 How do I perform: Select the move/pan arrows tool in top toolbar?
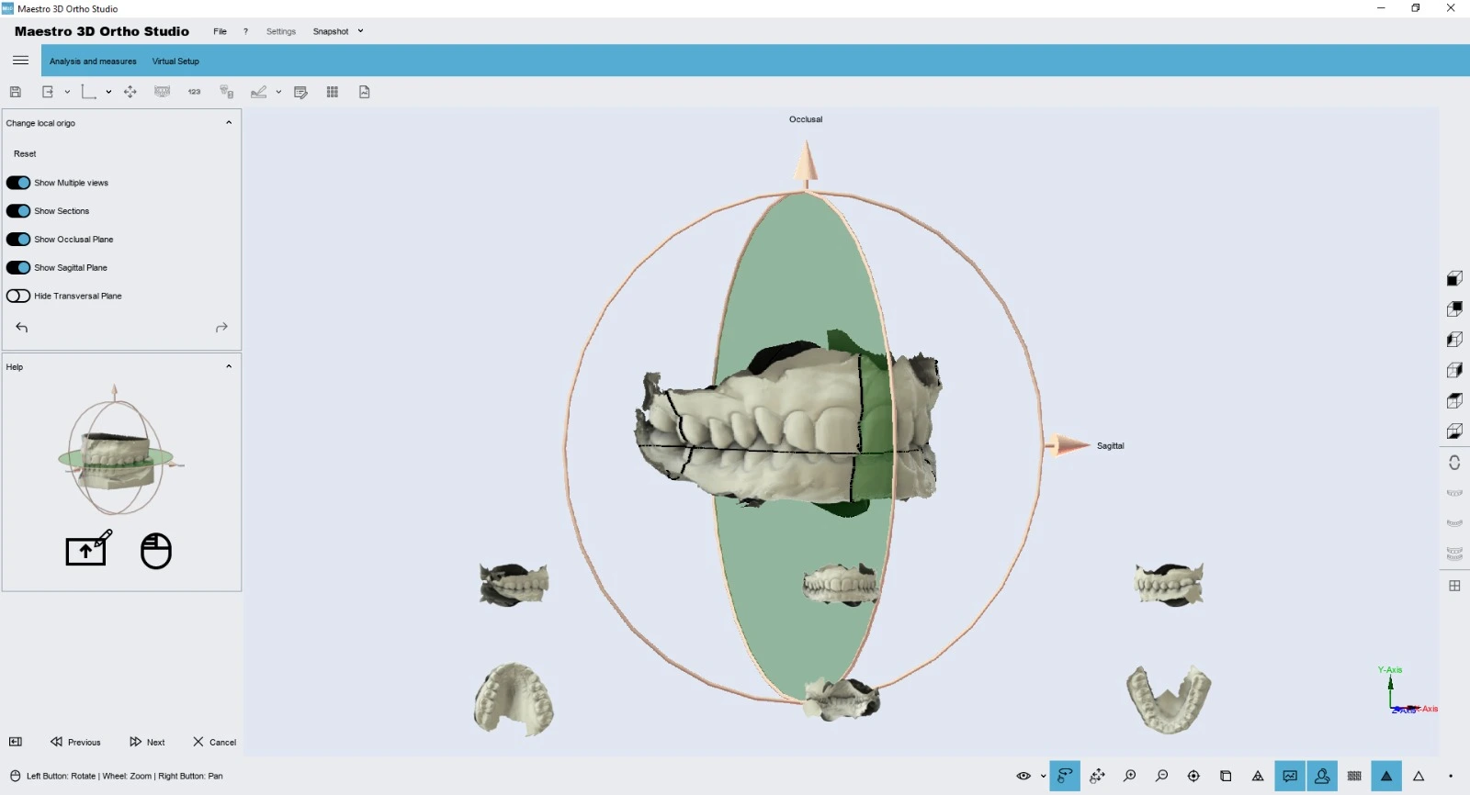click(x=130, y=92)
